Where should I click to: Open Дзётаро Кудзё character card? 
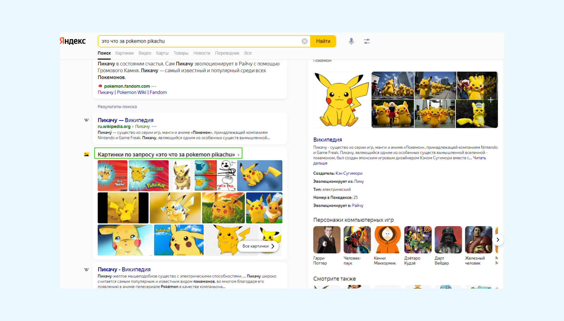tap(418, 246)
